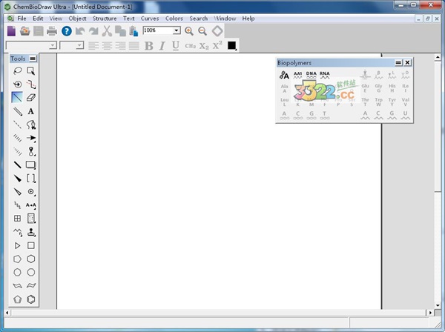Zoom out with magnifier minus icon

pyautogui.click(x=202, y=31)
